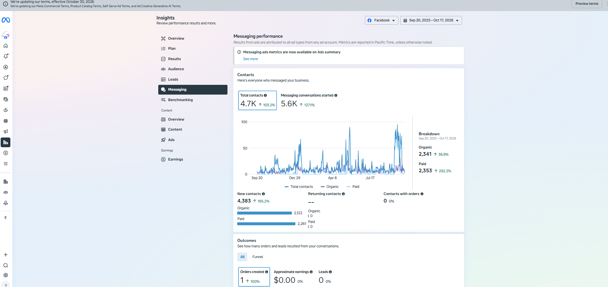Viewport: 608px width, 287px height.
Task: Open Overview under the Content heading
Action: tap(193, 119)
